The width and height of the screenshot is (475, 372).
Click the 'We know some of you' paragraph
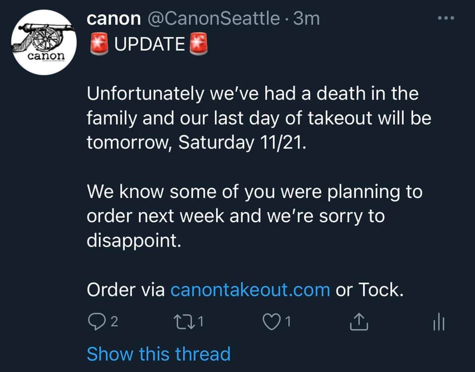point(254,216)
